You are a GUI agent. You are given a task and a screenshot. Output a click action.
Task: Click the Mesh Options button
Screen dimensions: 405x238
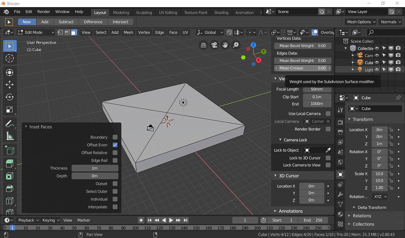360,22
